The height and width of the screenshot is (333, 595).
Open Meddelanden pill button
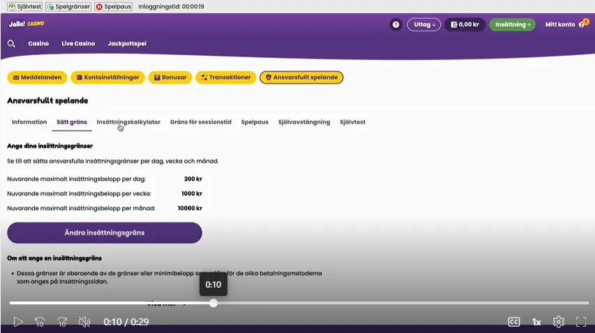click(37, 77)
